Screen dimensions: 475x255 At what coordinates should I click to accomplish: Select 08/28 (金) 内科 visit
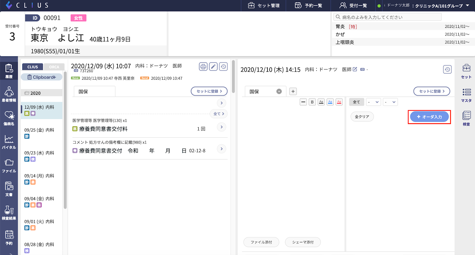[42, 247]
